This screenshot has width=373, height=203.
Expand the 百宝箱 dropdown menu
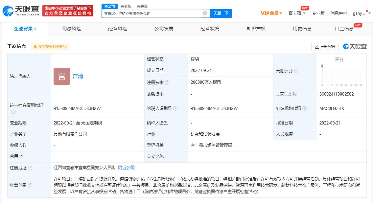pyautogui.click(x=297, y=13)
